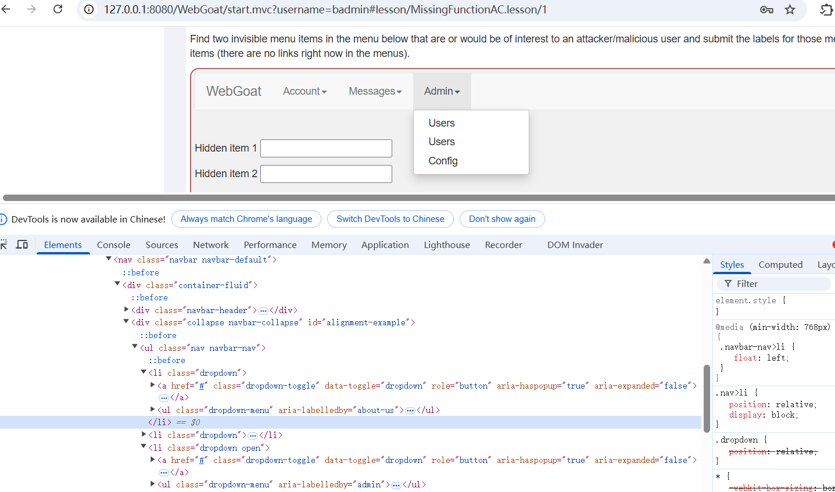Screen dimensions: 835x492
Task: Collapse the Admin dropdown menu
Action: click(x=442, y=91)
